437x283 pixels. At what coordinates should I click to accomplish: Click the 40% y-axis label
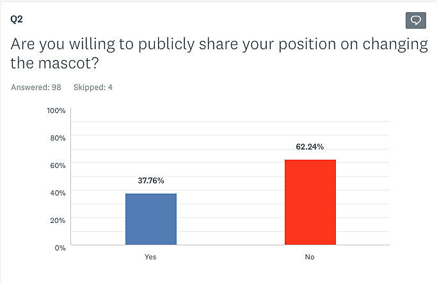pyautogui.click(x=58, y=193)
